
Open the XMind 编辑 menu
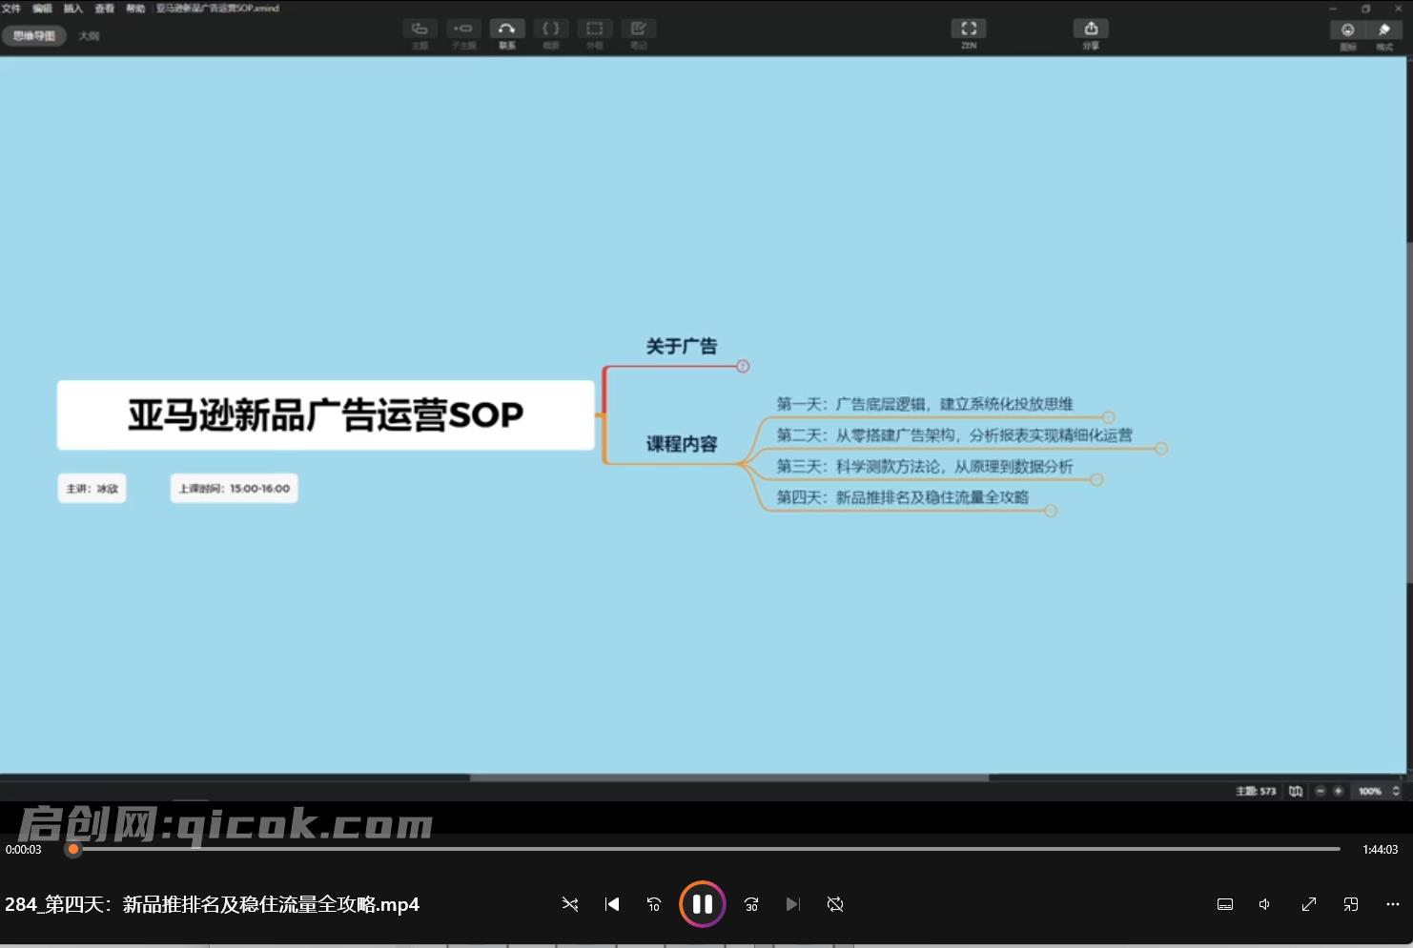click(42, 8)
